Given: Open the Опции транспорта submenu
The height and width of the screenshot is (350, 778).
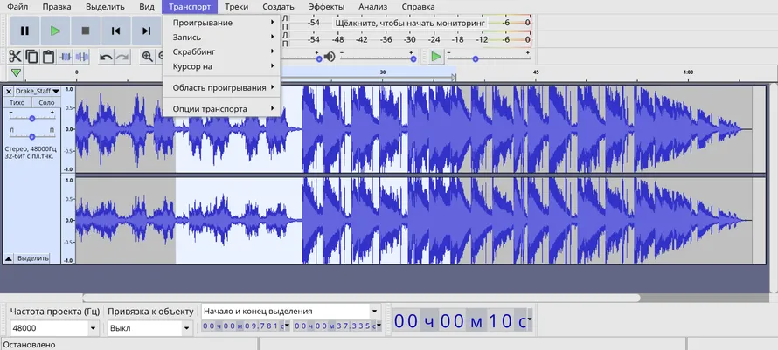Looking at the screenshot, I should point(220,109).
